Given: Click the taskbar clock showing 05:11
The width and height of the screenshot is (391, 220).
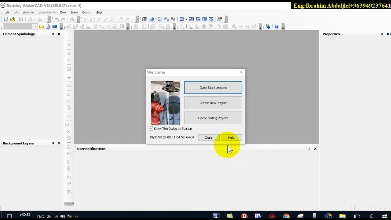Looking at the screenshot, I should point(25,215).
